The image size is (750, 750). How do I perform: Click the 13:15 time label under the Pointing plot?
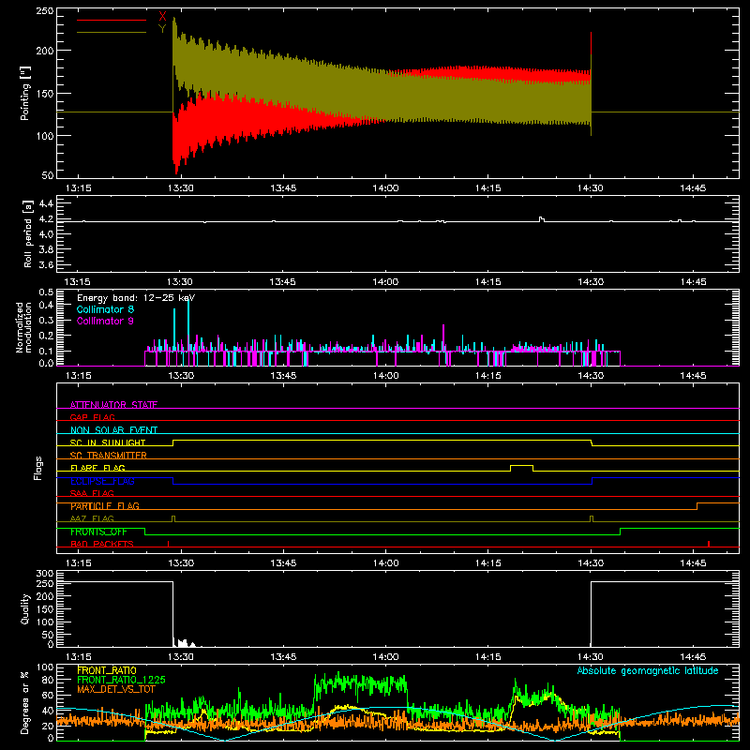click(78, 188)
